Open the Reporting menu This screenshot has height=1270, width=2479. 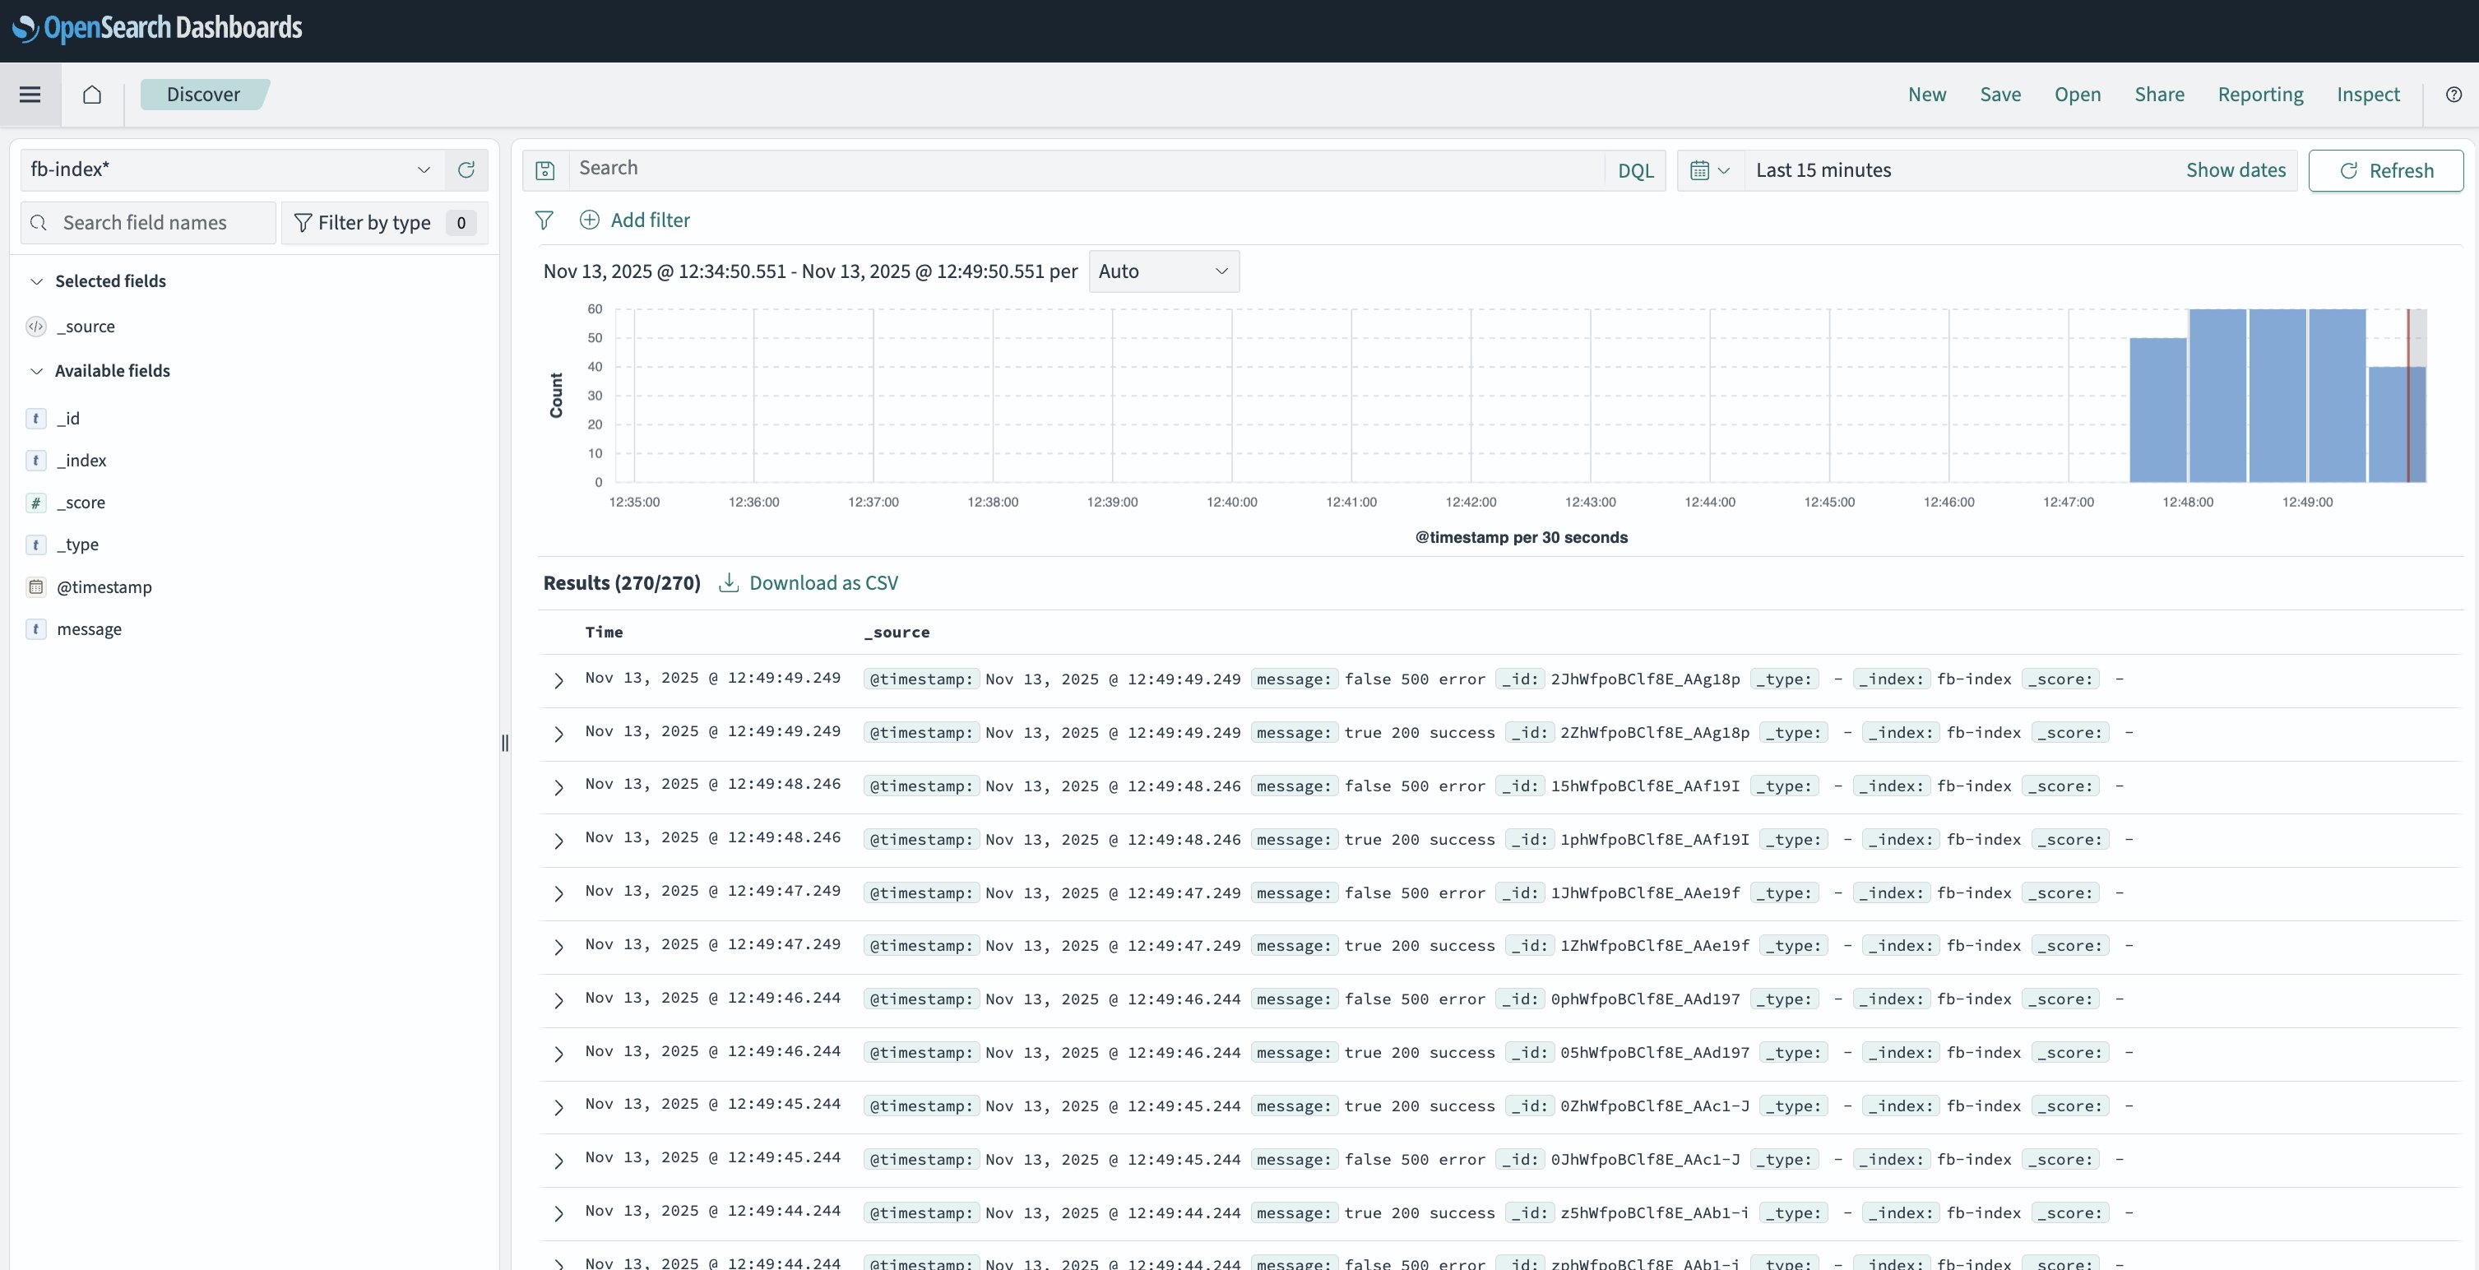pos(2259,95)
